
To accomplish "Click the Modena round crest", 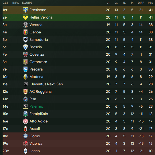I will [x=25, y=77].
